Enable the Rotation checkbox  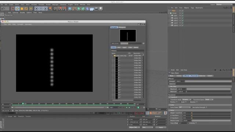coord(197,102)
